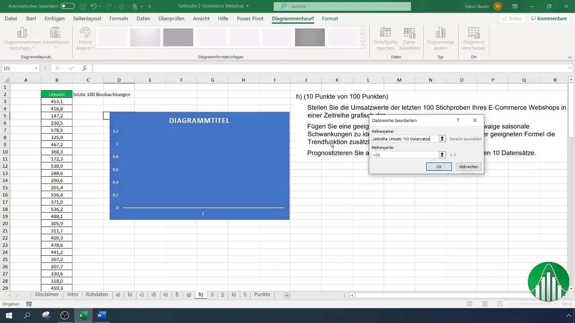Open Quick Access Toolbar customize dropdown
The width and height of the screenshot is (575, 323).
150,6
